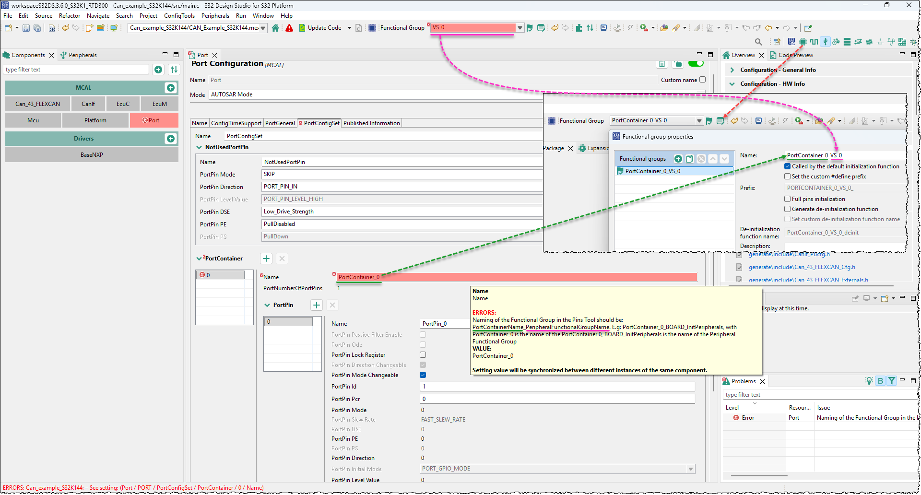921x495 pixels.
Task: Click the add component plus icon beside filter
Action: [158, 70]
